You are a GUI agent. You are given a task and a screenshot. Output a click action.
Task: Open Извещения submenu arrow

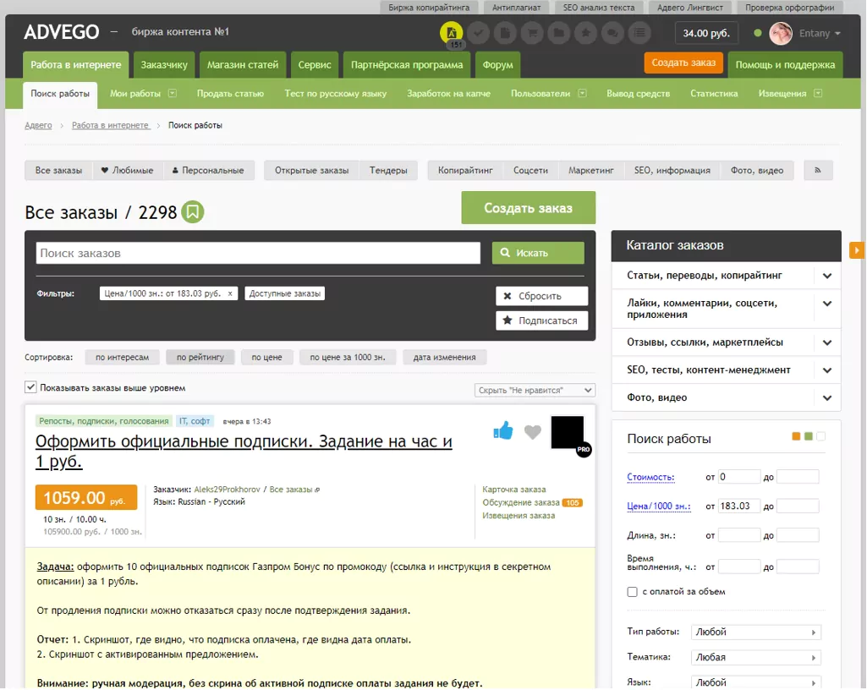[x=818, y=93]
